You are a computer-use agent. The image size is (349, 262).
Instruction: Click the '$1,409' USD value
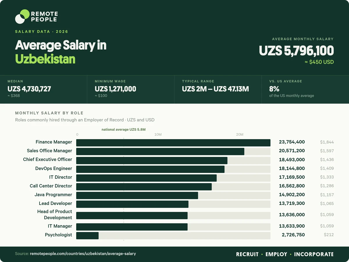point(327,169)
